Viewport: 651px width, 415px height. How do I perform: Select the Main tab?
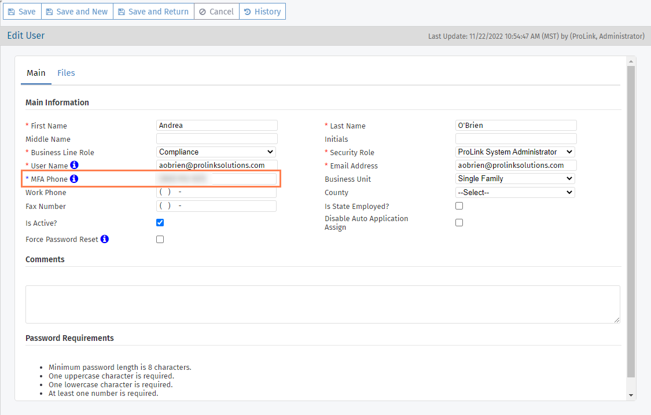click(x=36, y=73)
